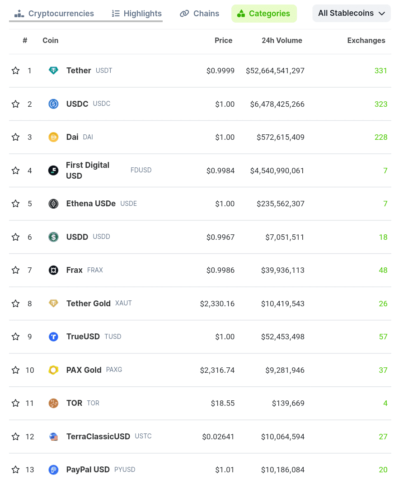Click the First Digital USD logo icon
This screenshot has height=485, width=408.
point(53,171)
